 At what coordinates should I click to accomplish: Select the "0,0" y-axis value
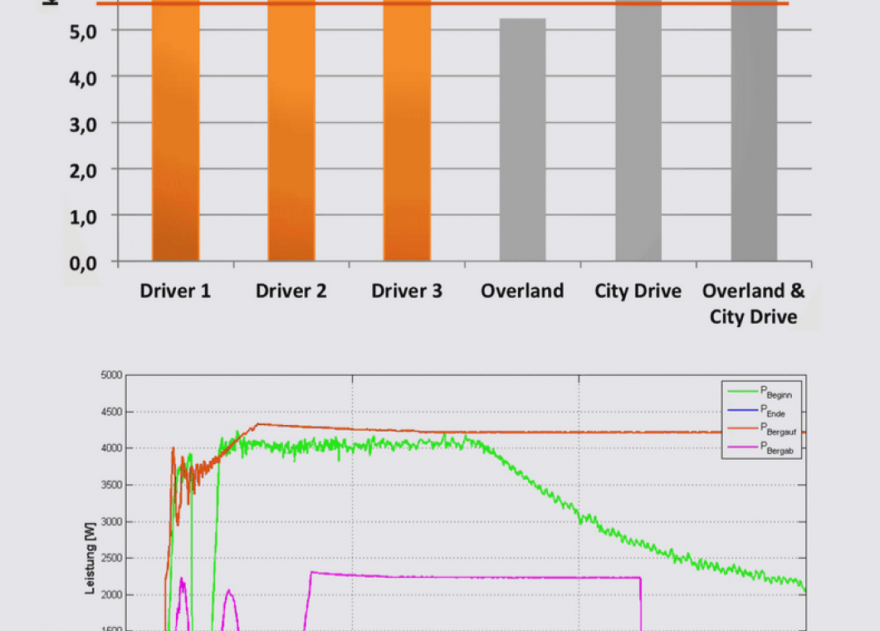[83, 263]
